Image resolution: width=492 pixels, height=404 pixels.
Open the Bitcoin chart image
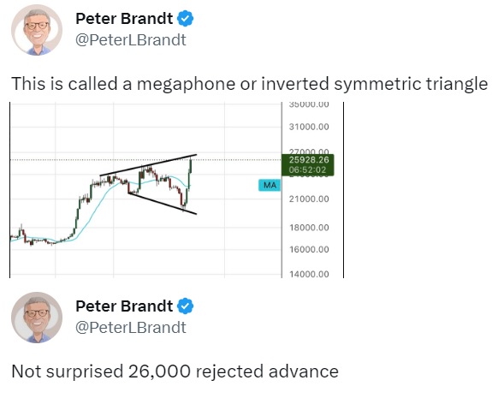(x=176, y=190)
